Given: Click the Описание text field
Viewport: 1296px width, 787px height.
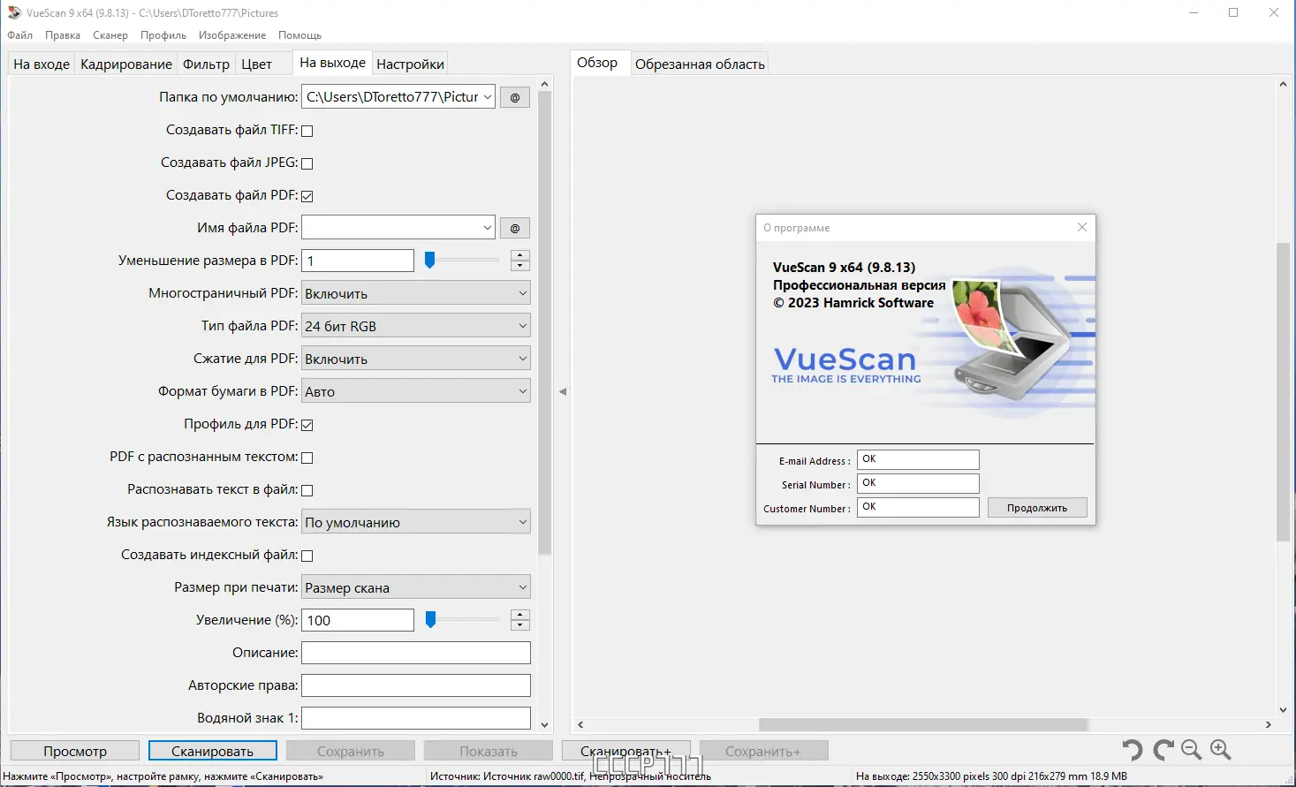Looking at the screenshot, I should [x=416, y=653].
